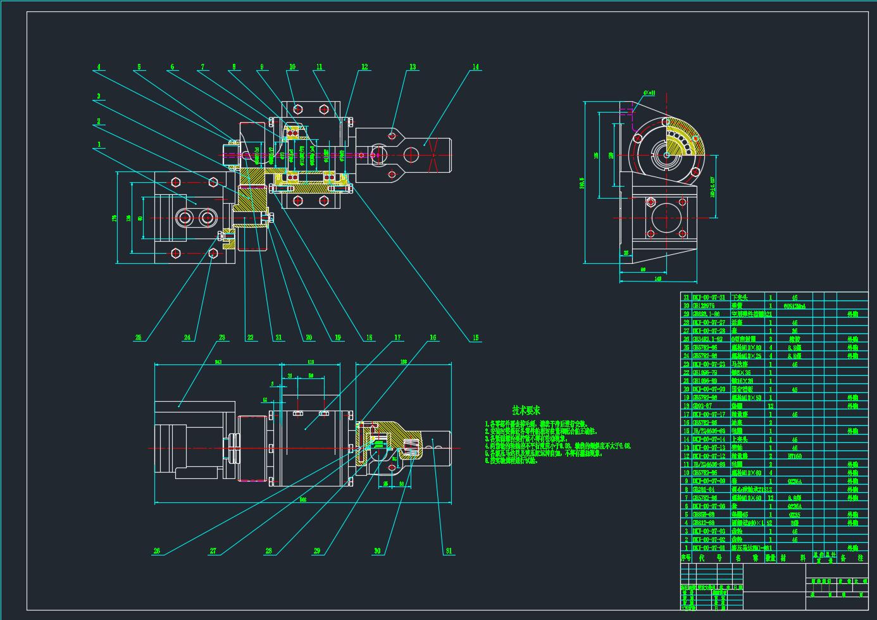Select part callout number 14
The width and height of the screenshot is (877, 620).
pyautogui.click(x=476, y=66)
